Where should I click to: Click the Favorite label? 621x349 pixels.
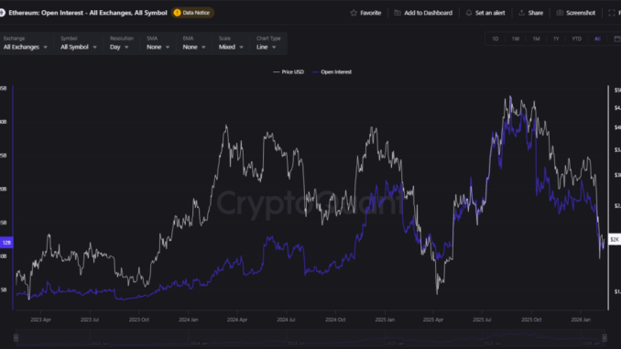tap(371, 13)
